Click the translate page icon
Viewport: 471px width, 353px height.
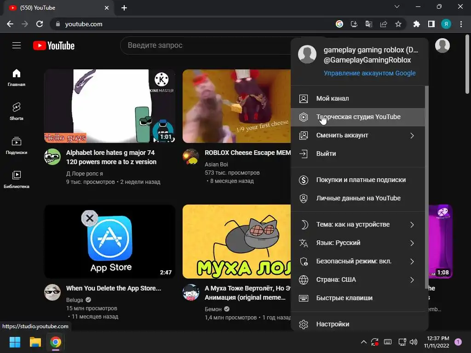[x=369, y=24]
